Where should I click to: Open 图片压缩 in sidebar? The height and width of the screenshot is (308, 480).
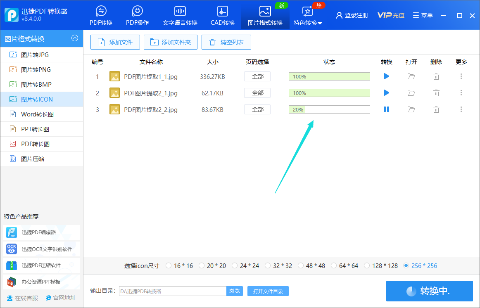pos(42,159)
